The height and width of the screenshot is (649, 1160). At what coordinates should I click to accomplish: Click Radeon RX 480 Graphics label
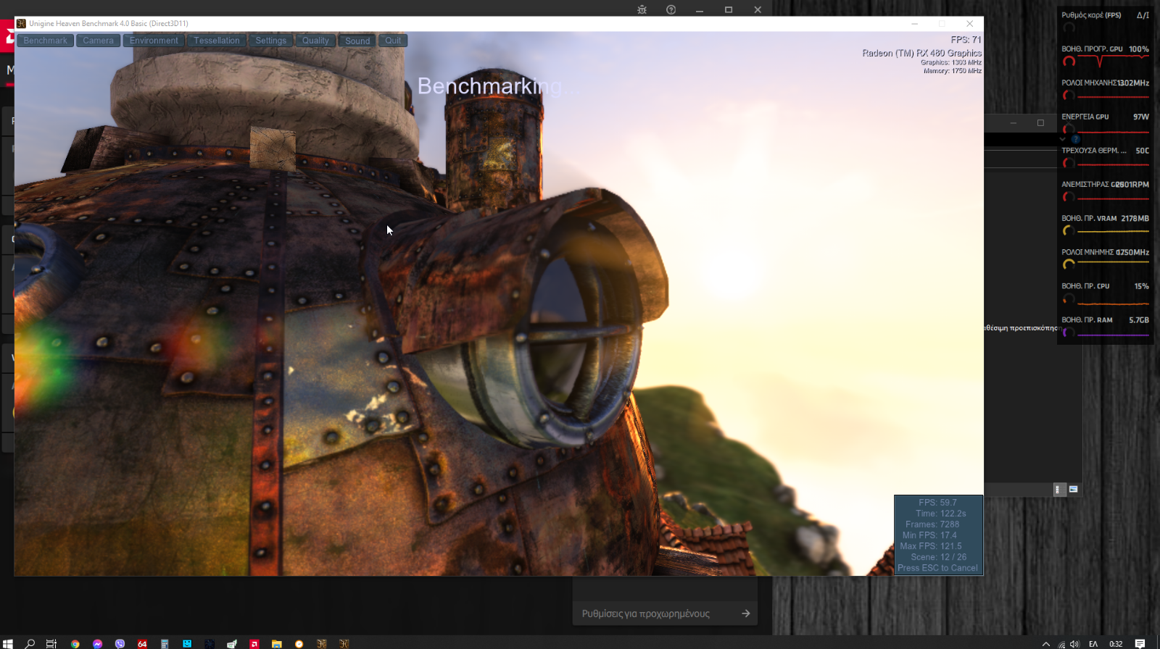click(x=921, y=53)
